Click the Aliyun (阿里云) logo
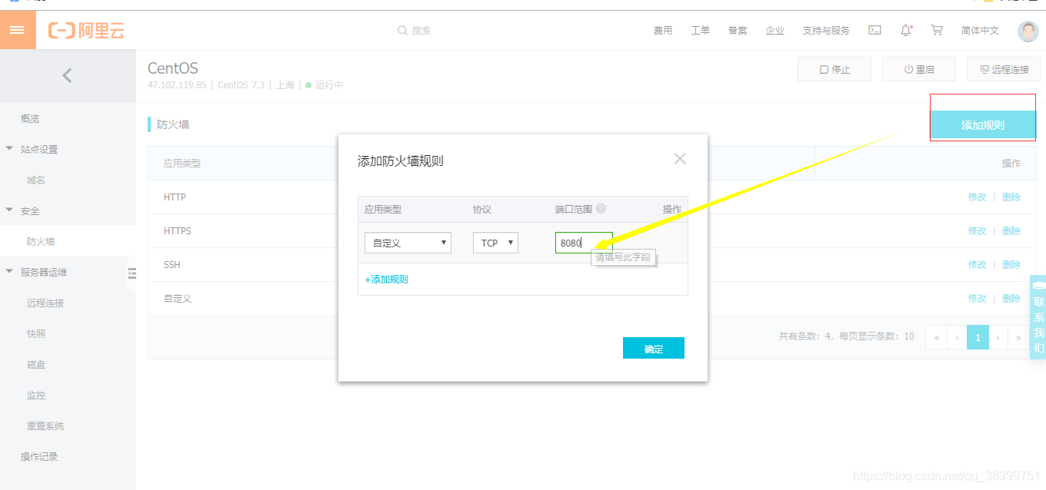Screen dimensions: 1046x490 point(85,30)
